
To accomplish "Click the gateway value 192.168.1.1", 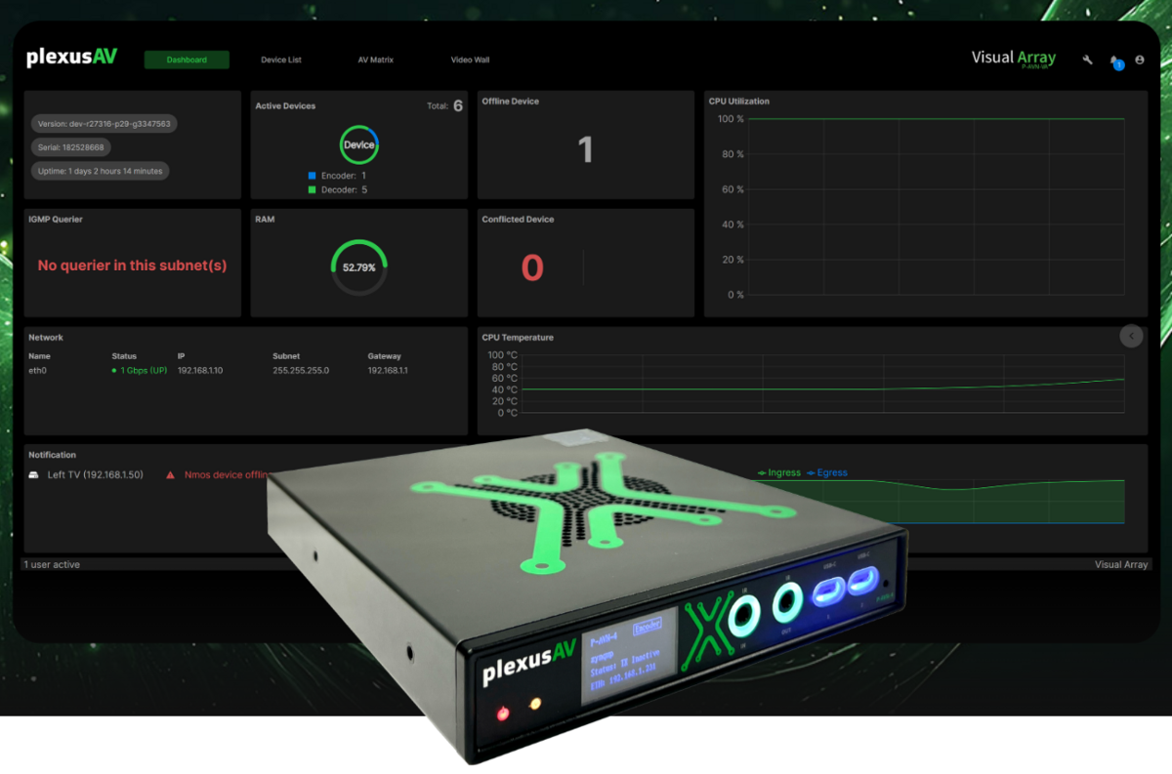I will coord(389,371).
